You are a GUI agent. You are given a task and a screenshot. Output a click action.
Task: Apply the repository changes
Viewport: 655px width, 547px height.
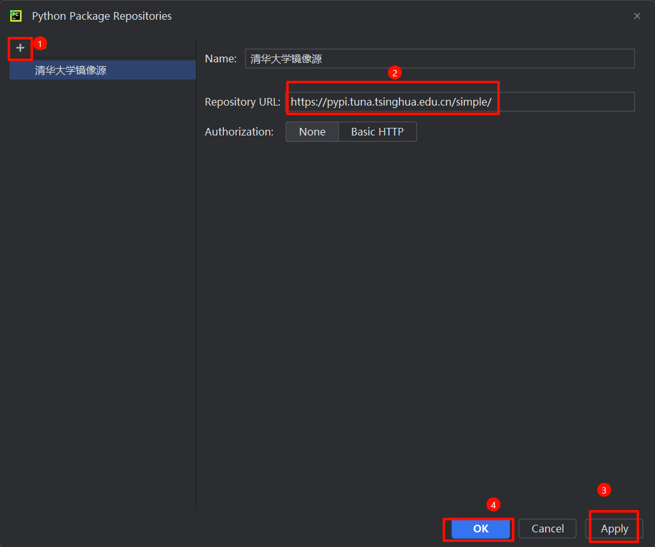coord(614,529)
